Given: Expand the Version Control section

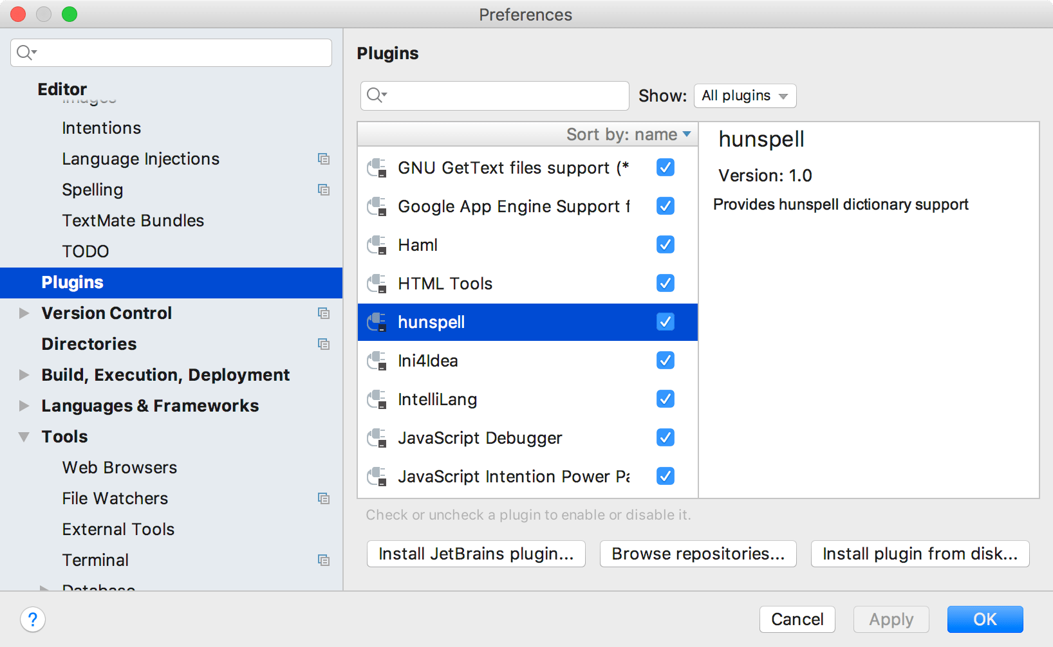Looking at the screenshot, I should click(24, 313).
